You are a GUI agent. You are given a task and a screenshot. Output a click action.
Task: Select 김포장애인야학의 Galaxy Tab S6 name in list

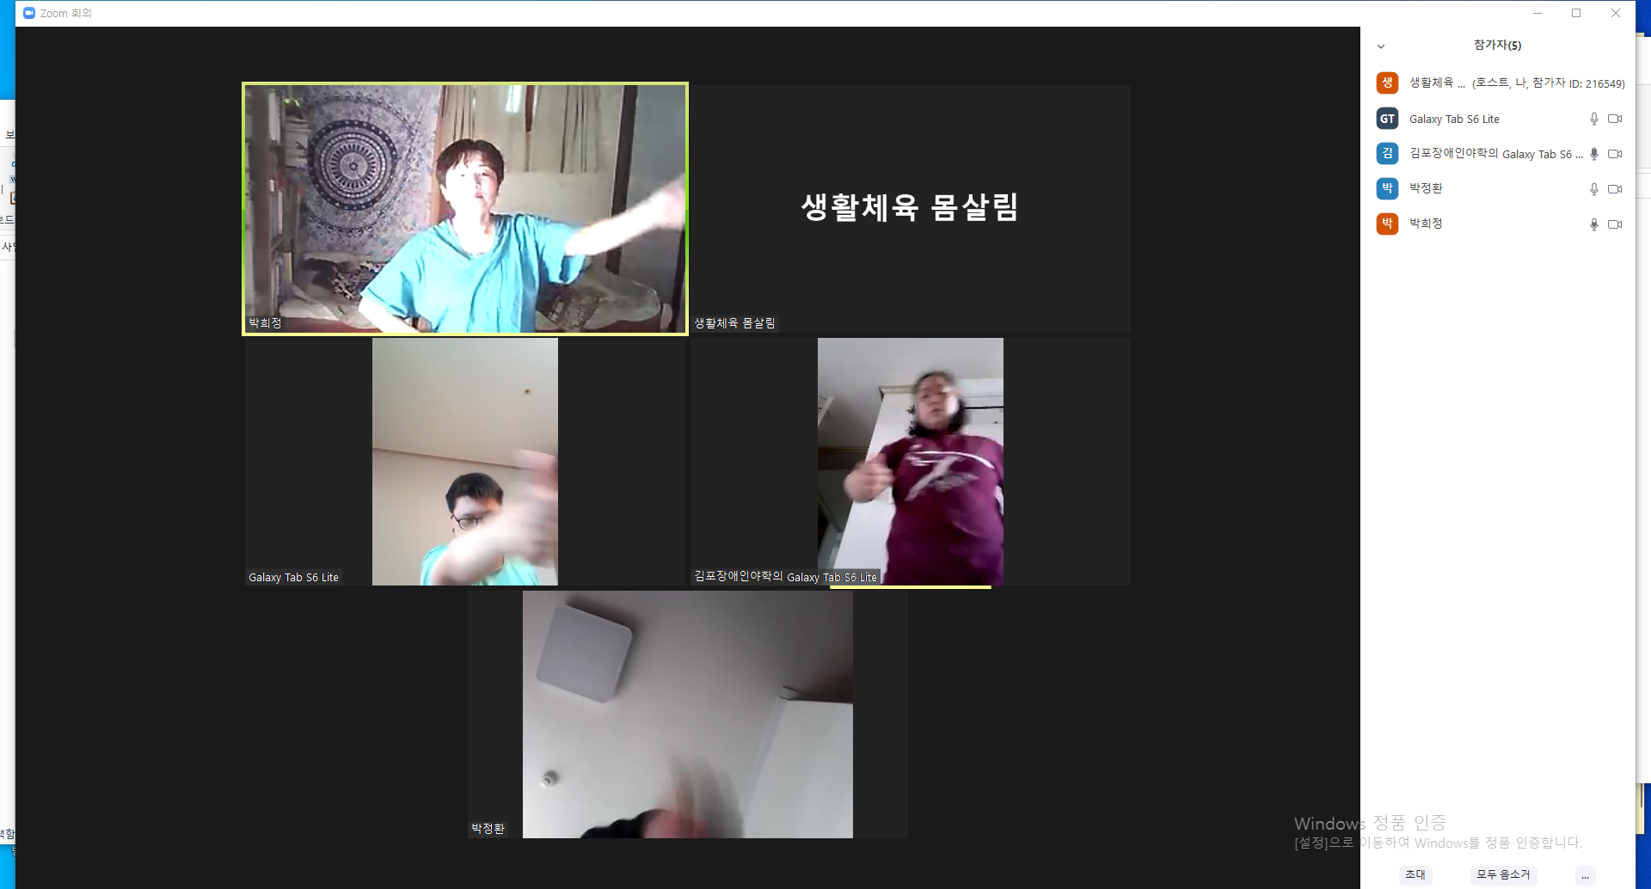[1495, 154]
